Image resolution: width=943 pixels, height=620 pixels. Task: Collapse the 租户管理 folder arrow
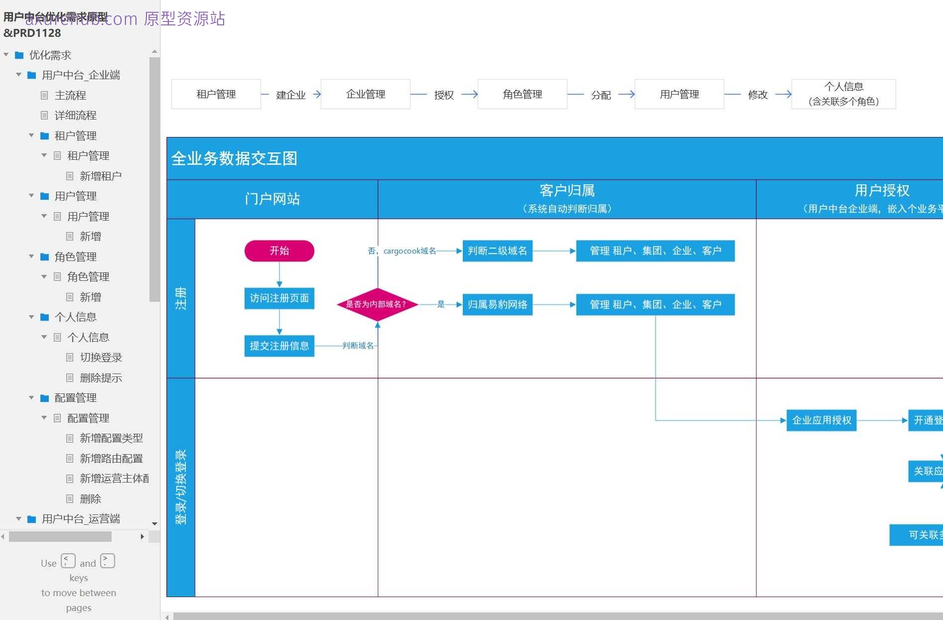pyautogui.click(x=31, y=135)
